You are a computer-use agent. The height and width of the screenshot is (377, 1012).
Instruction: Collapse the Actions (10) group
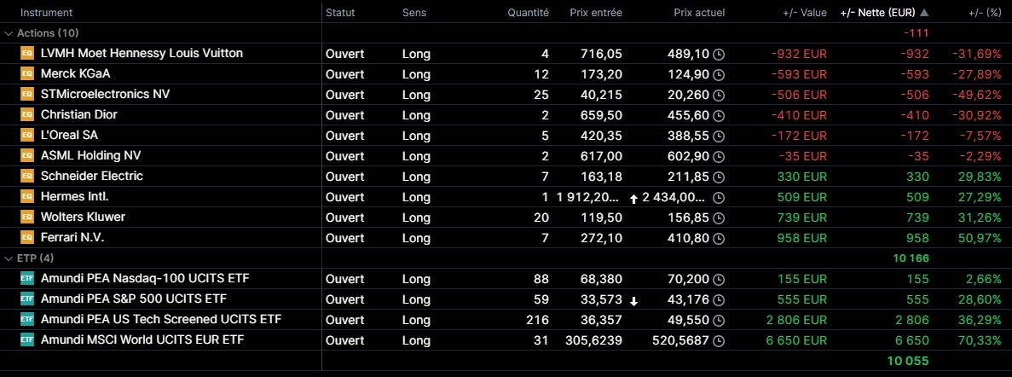tap(9, 33)
